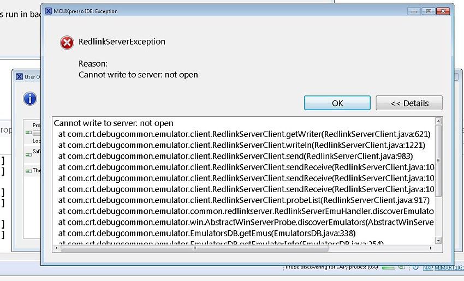This screenshot has height=281, width=464.
Task: Select the writeln(RedlinkServerClient.java:1221) trace line
Action: click(241, 145)
